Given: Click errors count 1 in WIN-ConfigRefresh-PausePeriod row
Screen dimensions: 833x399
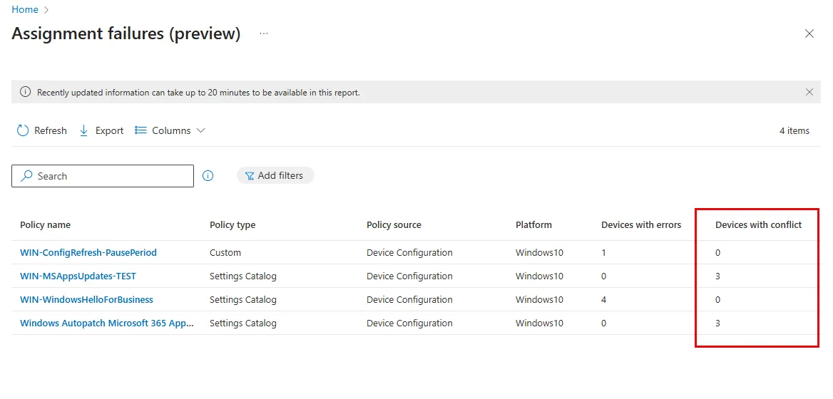Looking at the screenshot, I should click(x=603, y=252).
